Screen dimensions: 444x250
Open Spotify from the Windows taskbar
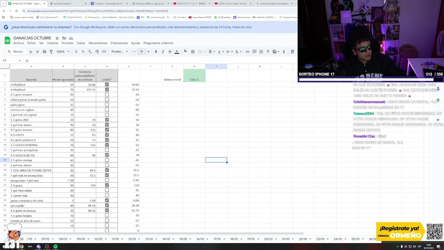[x=55, y=247]
